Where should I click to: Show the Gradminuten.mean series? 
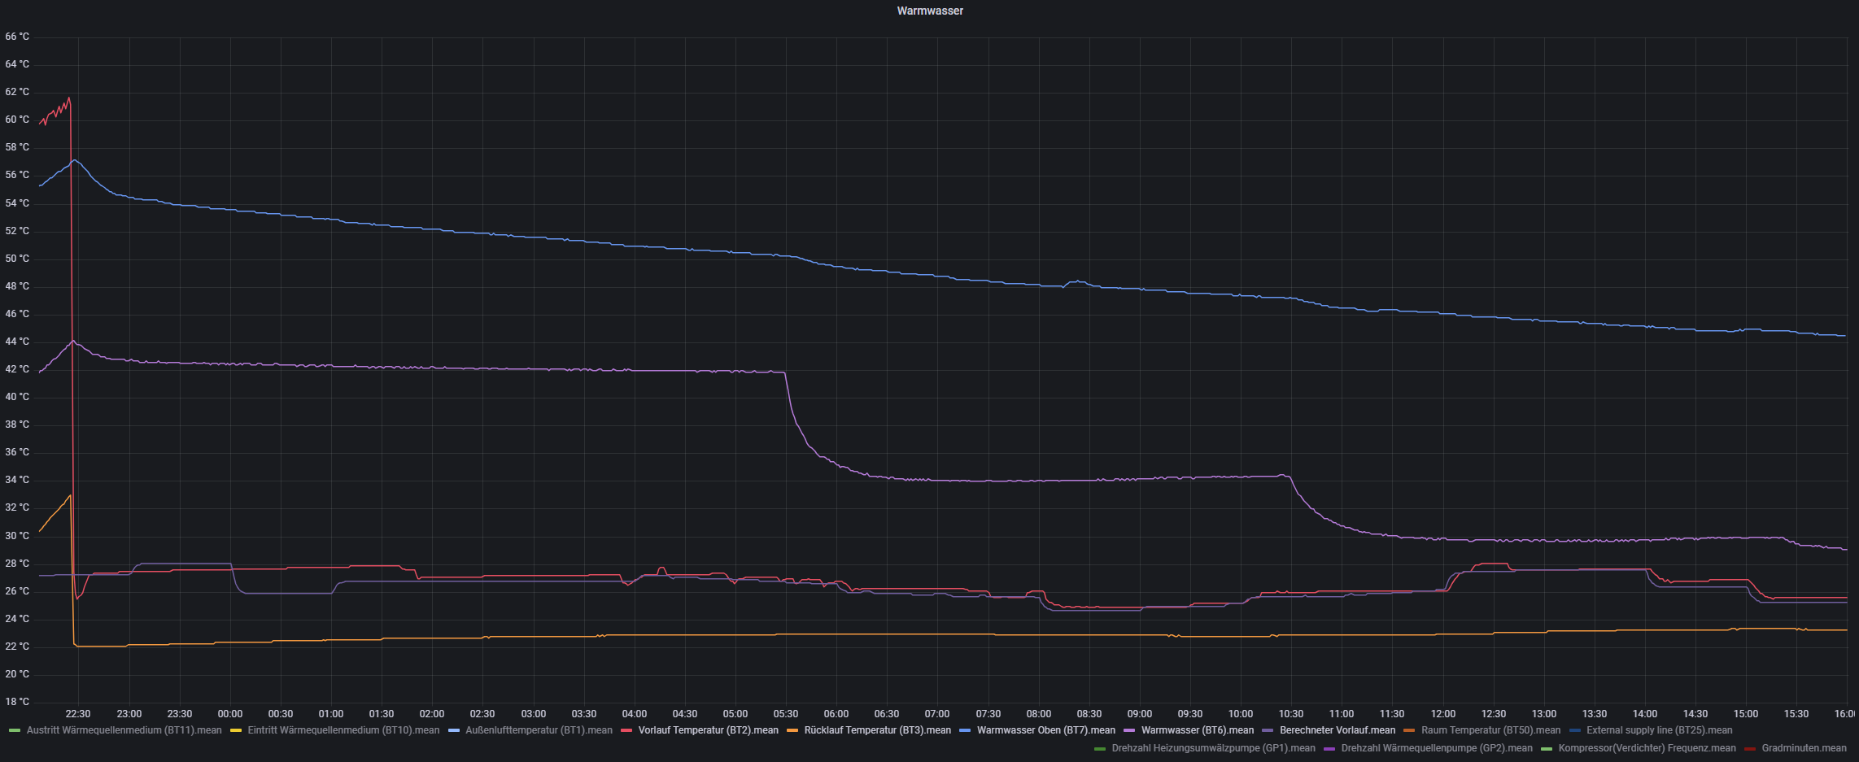click(1804, 748)
